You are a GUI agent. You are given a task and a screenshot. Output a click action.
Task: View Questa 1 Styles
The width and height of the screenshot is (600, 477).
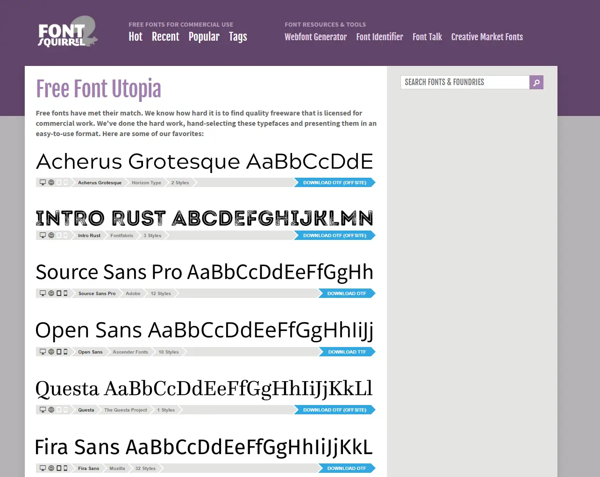166,410
